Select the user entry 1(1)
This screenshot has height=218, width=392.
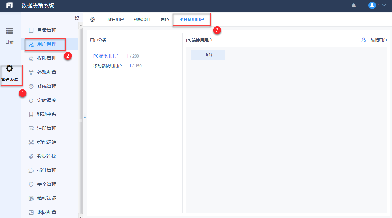[x=208, y=54]
